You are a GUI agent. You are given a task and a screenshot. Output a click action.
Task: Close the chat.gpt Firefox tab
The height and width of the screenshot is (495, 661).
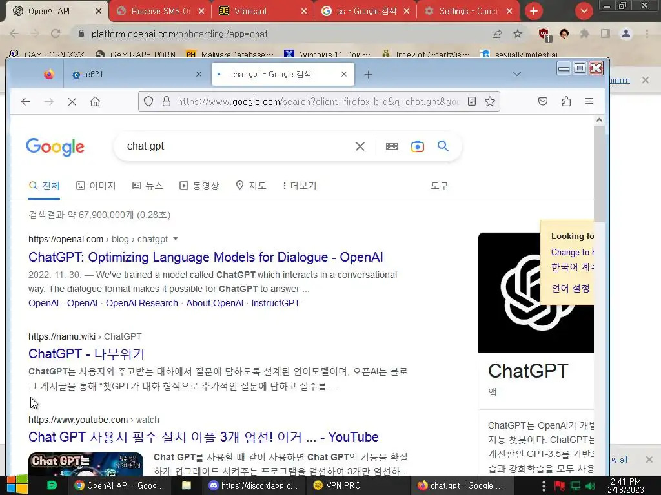click(x=344, y=75)
